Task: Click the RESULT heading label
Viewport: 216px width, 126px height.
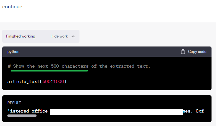Action: pyautogui.click(x=14, y=103)
